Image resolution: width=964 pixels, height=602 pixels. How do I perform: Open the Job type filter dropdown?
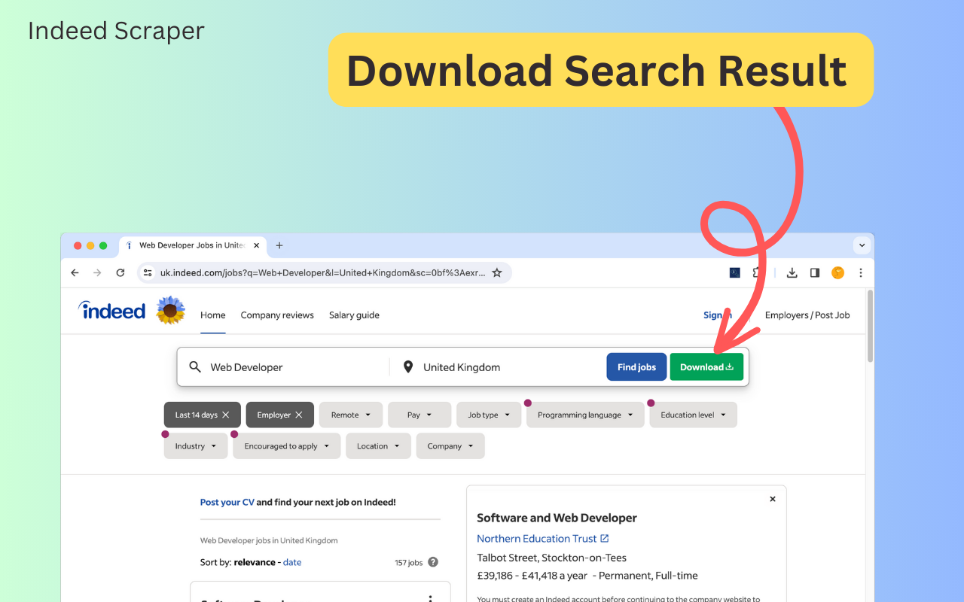pos(489,415)
